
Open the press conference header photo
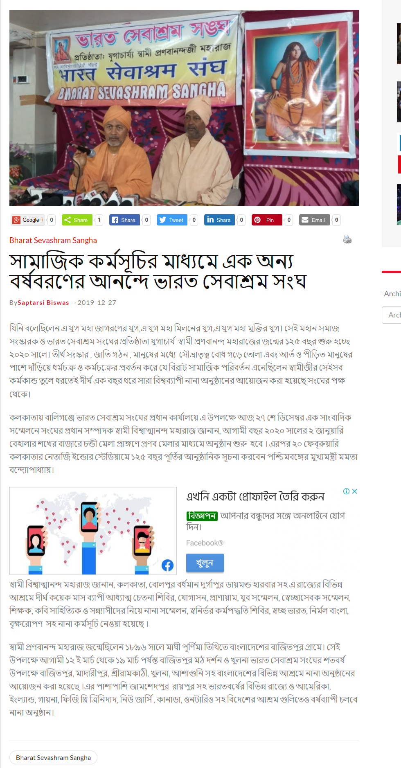[184, 108]
